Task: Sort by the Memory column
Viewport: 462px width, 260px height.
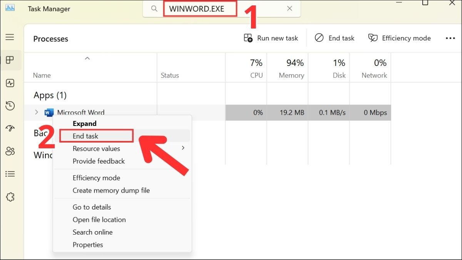Action: (291, 75)
